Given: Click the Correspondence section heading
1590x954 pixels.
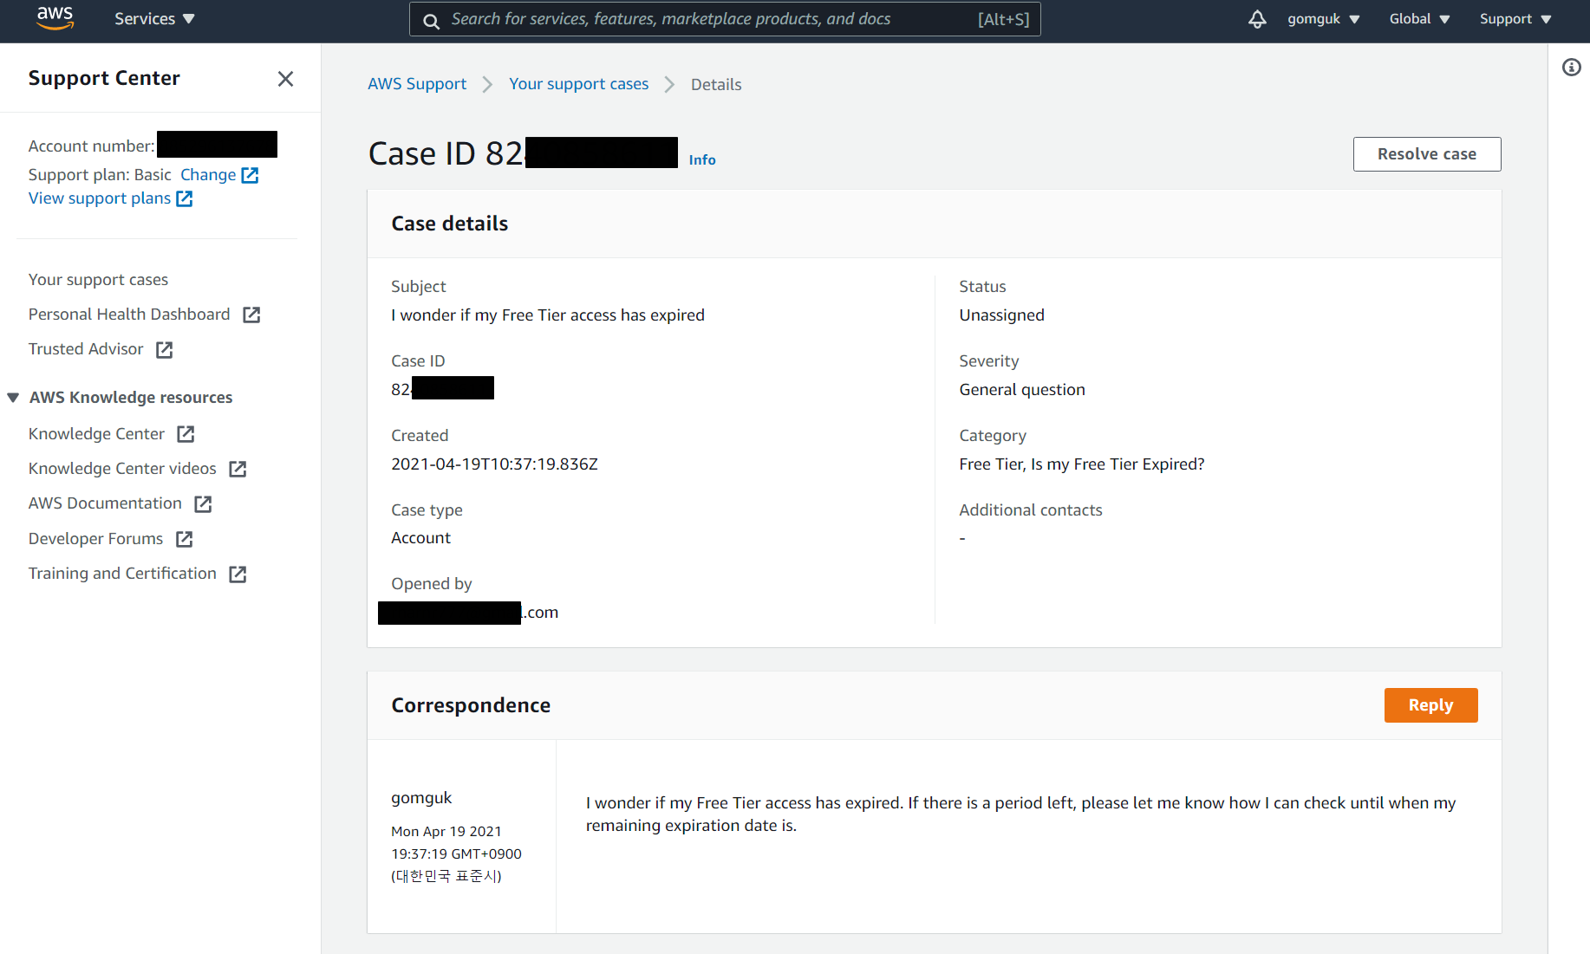Looking at the screenshot, I should (471, 705).
